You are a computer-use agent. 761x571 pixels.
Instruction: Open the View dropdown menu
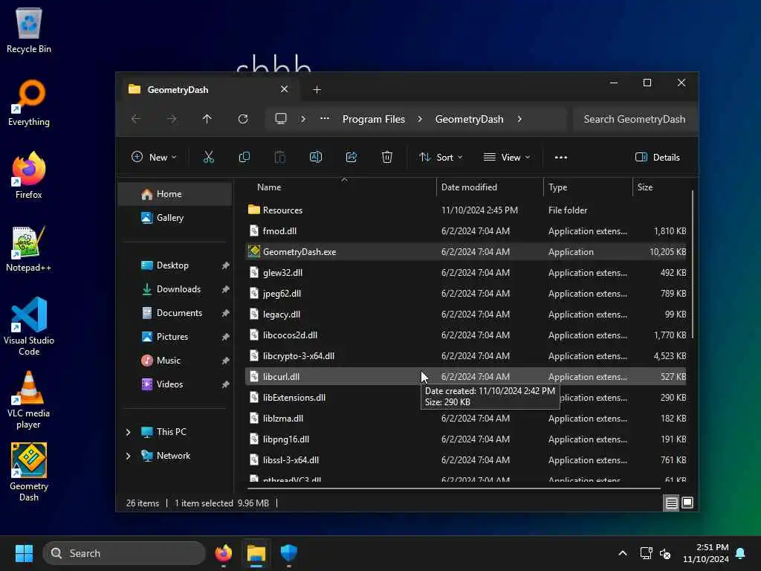507,158
